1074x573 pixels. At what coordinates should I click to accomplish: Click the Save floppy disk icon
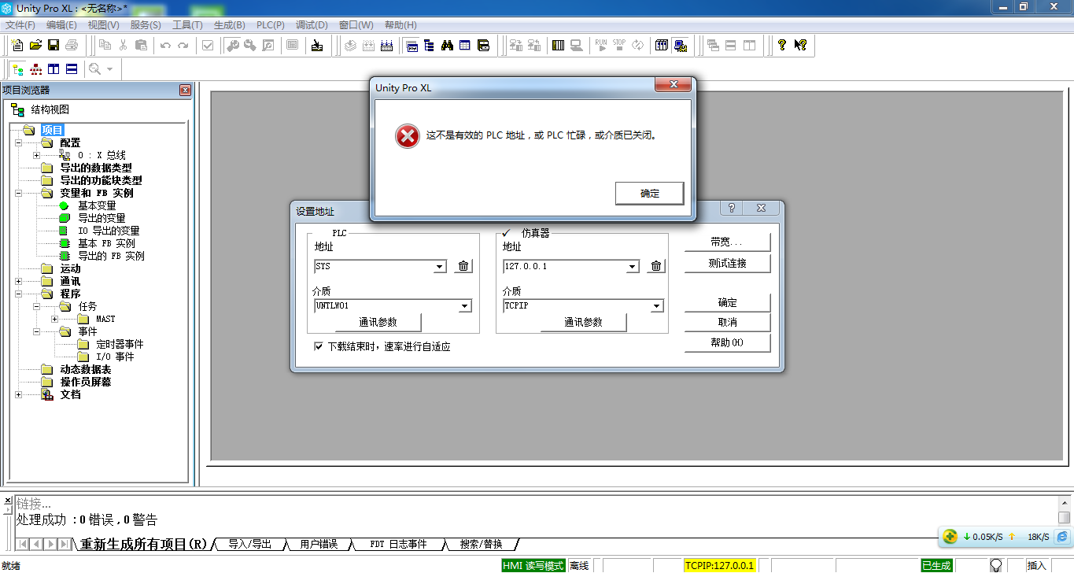click(54, 46)
